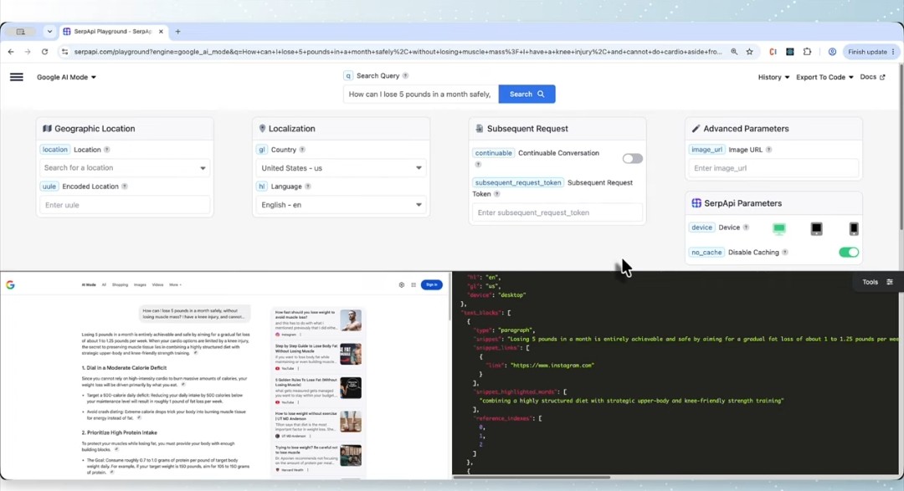Click the browser forward arrow

coord(27,52)
